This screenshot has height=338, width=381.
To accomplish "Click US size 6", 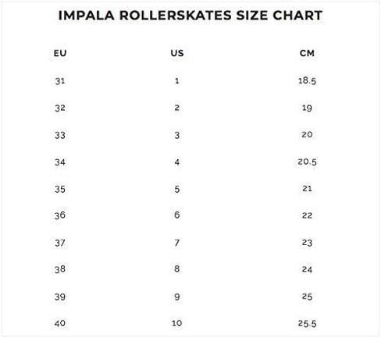I will click(177, 215).
